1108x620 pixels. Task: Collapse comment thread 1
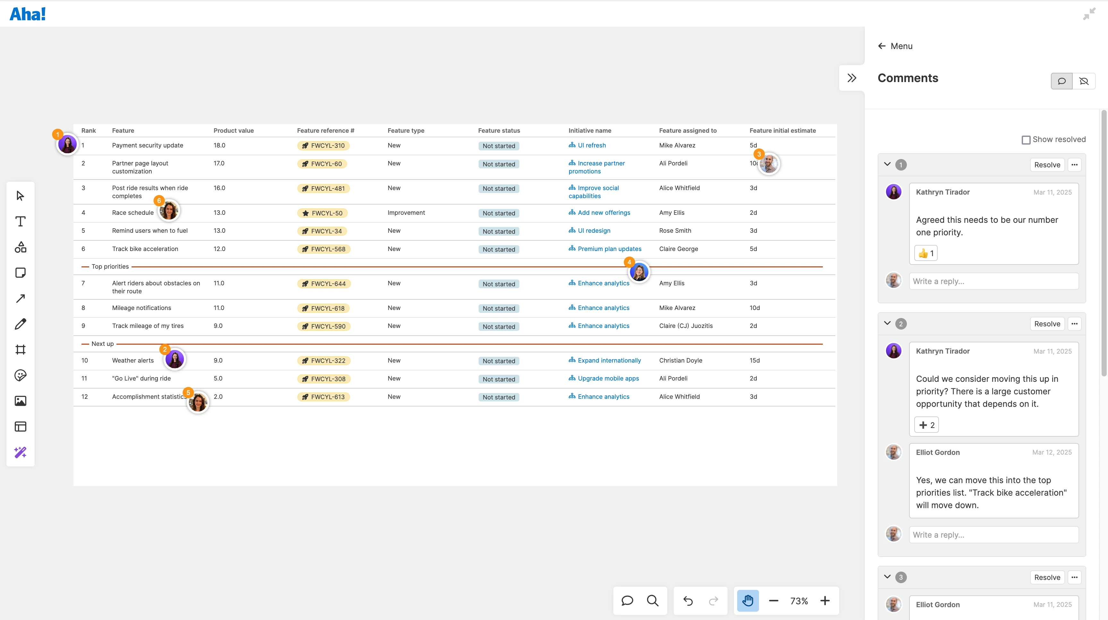tap(887, 164)
